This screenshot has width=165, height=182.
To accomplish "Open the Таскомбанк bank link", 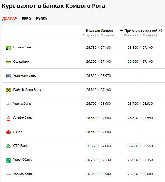I will (22, 174).
